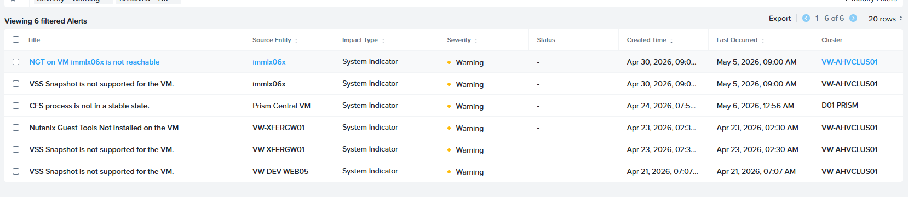908x197 pixels.
Task: Go to the next page of alerts
Action: coord(853,18)
